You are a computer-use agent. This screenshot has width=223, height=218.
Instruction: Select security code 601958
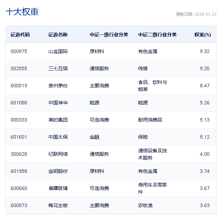pos(19,171)
